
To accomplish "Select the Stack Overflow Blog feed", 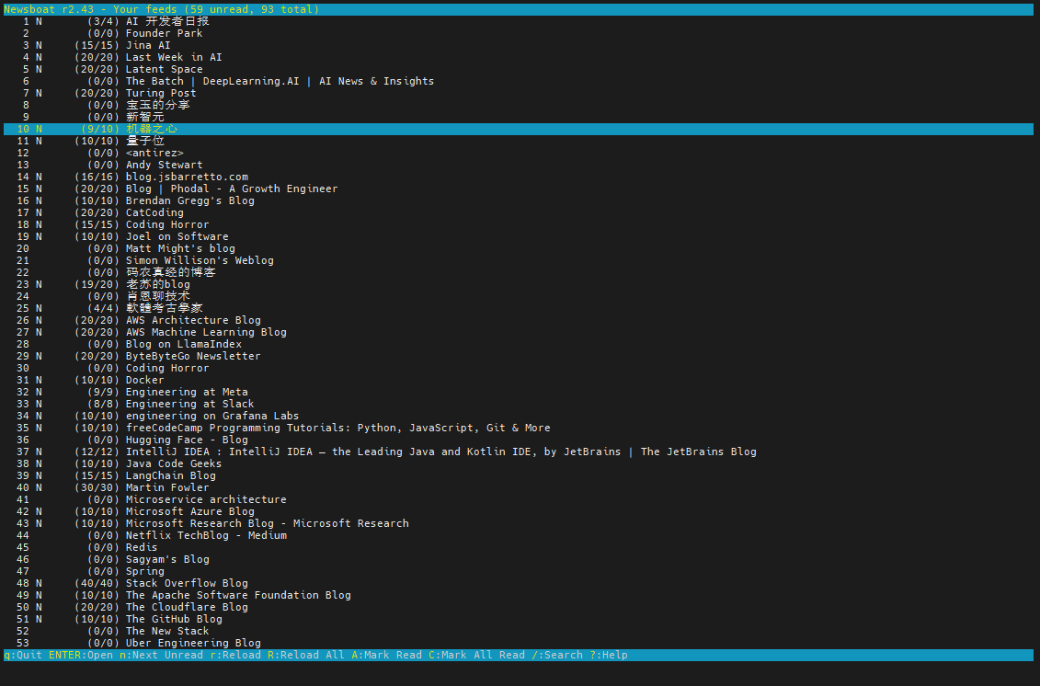I will pyautogui.click(x=187, y=583).
